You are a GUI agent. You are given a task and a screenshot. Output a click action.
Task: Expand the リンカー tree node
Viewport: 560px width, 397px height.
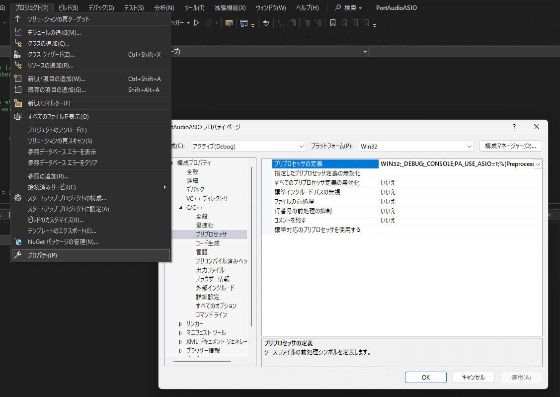pos(180,324)
